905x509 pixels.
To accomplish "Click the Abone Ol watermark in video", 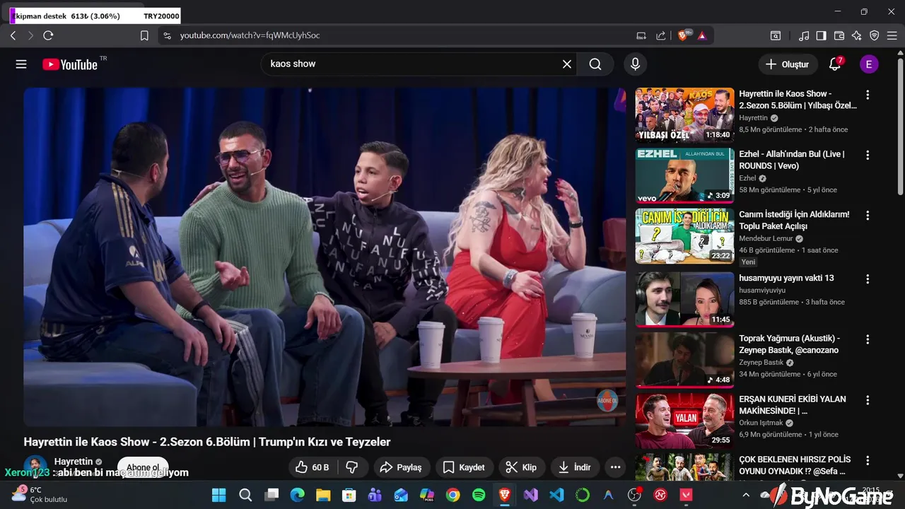I will click(607, 400).
